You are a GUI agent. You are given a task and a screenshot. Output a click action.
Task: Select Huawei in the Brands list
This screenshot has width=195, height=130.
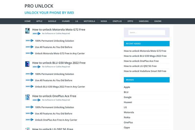[128, 102]
